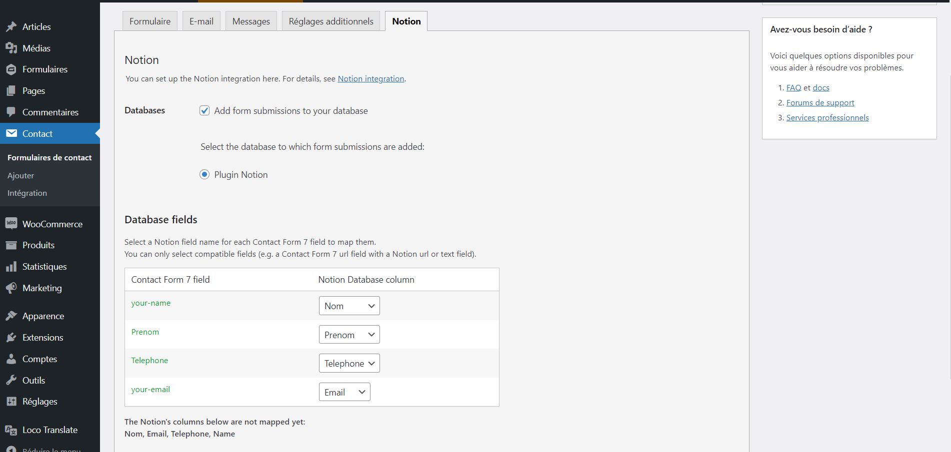This screenshot has height=452, width=951.
Task: Click the Articles pin icon
Action: 11,27
